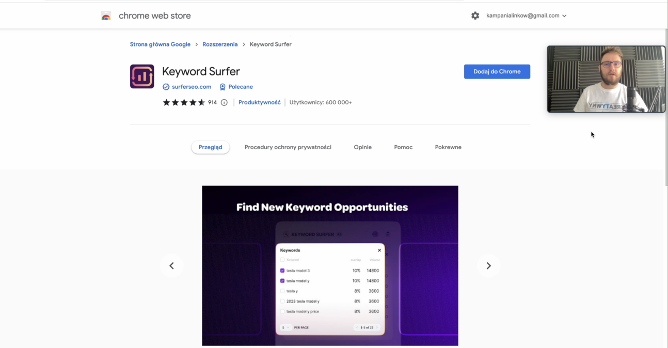Open the Pokrewne tab
Screen dimensions: 668x348
pos(448,147)
